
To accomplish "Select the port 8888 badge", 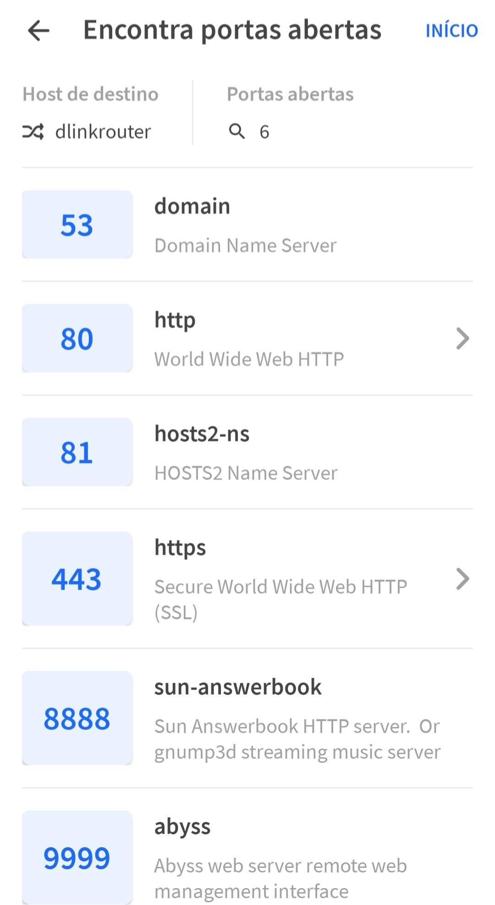I will click(77, 718).
